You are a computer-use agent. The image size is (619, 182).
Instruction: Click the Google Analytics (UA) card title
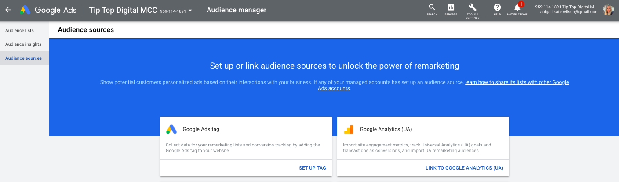(x=386, y=129)
